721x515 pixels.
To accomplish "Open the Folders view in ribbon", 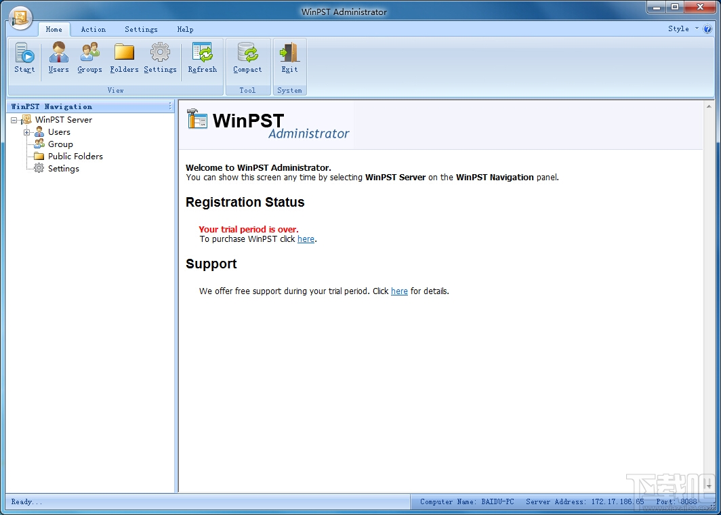I will pos(124,58).
